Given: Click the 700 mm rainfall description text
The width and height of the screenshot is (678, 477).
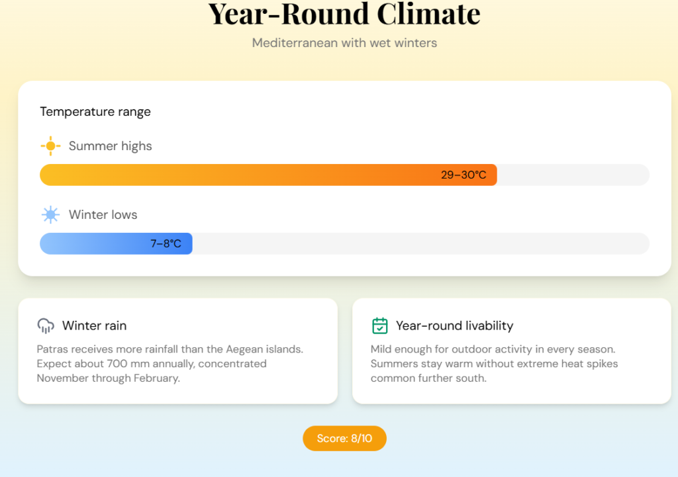Looking at the screenshot, I should coord(169,364).
